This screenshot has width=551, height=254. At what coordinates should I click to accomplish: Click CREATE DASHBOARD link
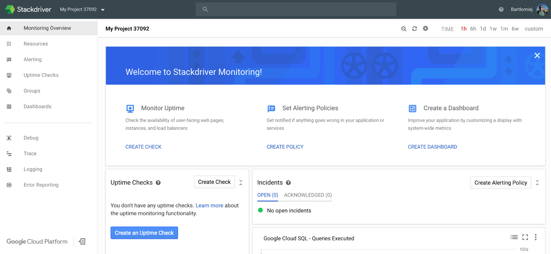(432, 147)
